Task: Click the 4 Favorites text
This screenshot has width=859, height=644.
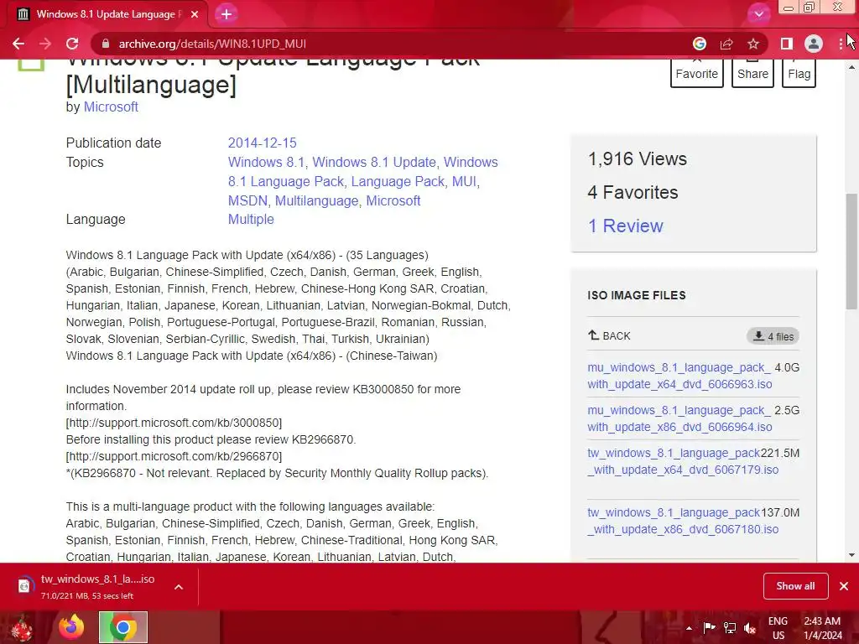Action: tap(633, 192)
